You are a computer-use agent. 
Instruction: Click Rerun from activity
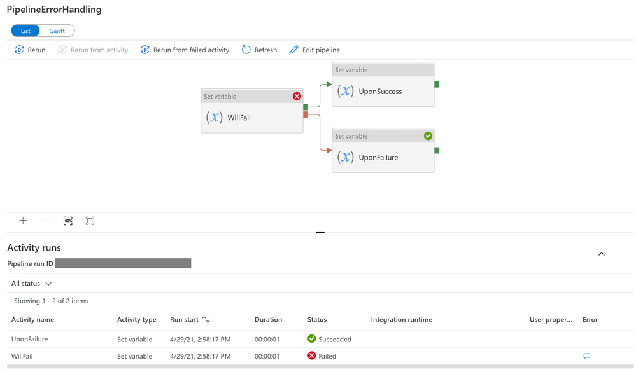pyautogui.click(x=93, y=50)
